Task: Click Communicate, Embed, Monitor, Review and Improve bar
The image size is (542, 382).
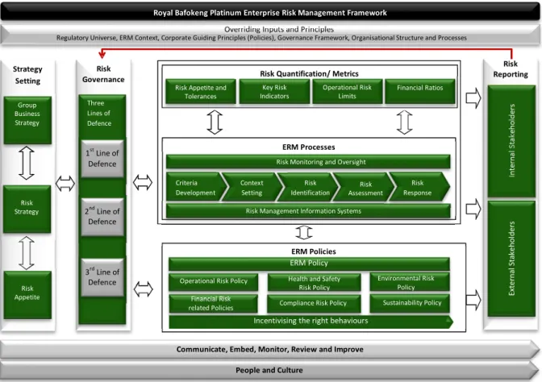Action: click(270, 349)
